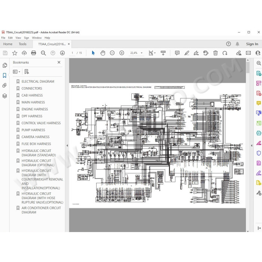Viewport: 262px width, 262px height.
Task: Open notifications bell
Action: pyautogui.click(x=237, y=44)
